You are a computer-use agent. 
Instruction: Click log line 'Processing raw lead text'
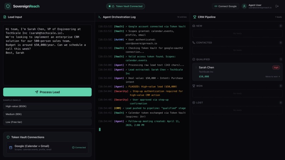[x=142, y=65]
